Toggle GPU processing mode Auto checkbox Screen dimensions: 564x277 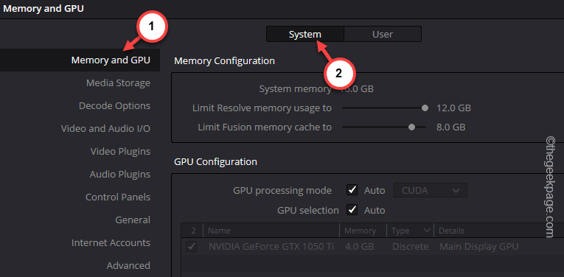point(352,190)
